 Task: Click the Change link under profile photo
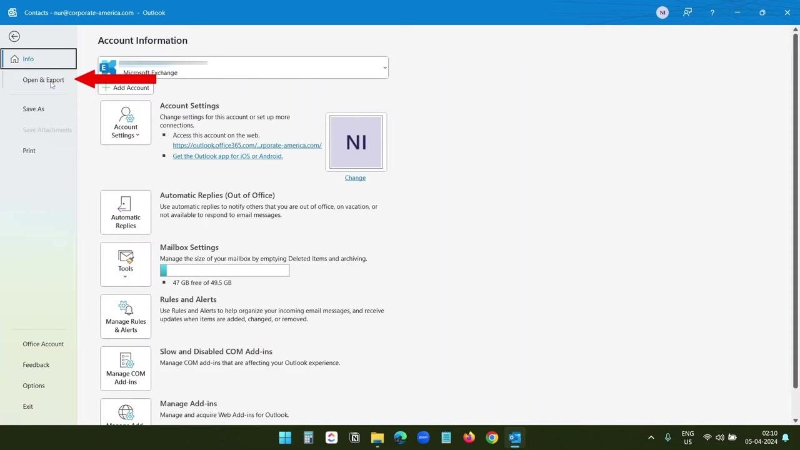tap(355, 178)
